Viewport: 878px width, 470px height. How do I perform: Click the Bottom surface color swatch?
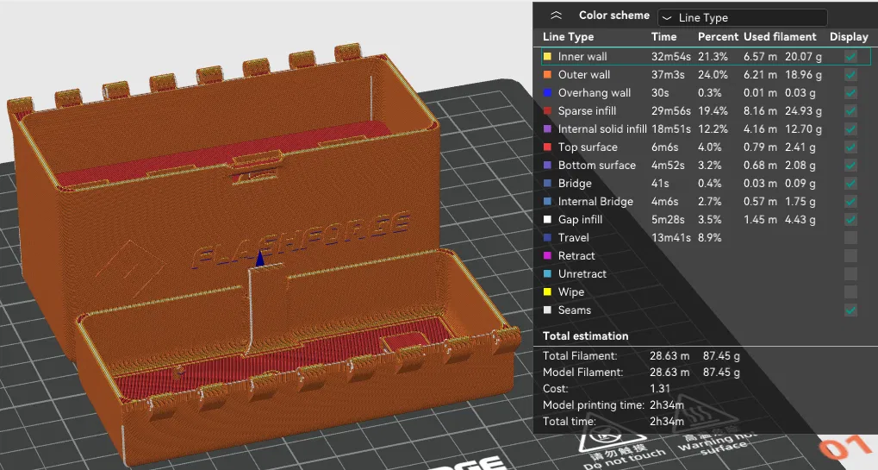(x=548, y=166)
